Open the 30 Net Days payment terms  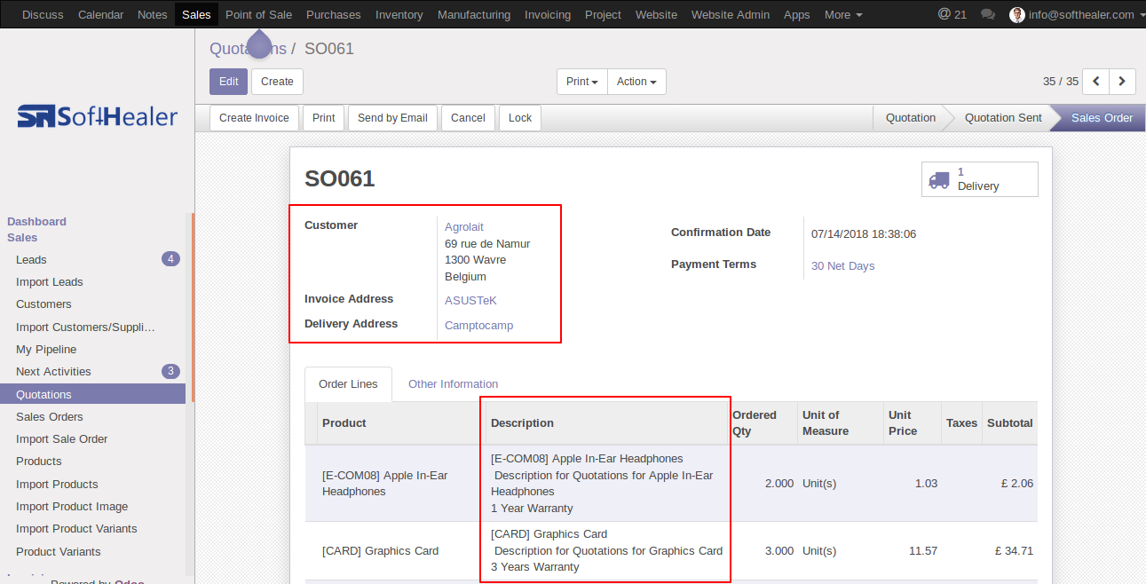[x=842, y=266]
